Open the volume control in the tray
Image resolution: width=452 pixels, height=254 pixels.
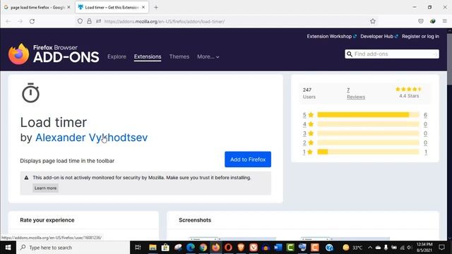coord(410,248)
